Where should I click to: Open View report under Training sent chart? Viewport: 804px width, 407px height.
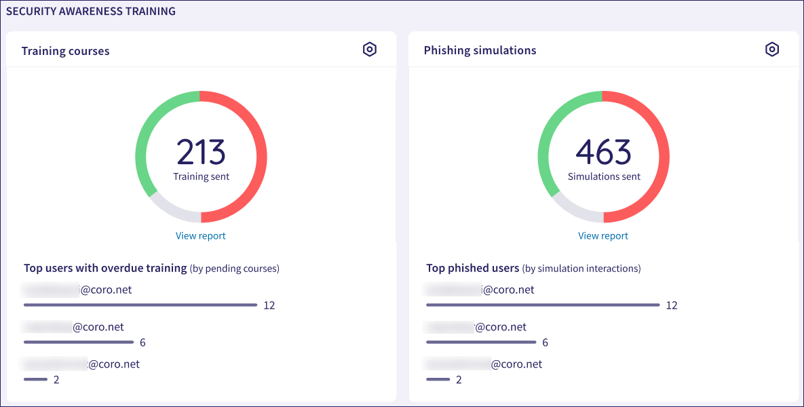[200, 236]
